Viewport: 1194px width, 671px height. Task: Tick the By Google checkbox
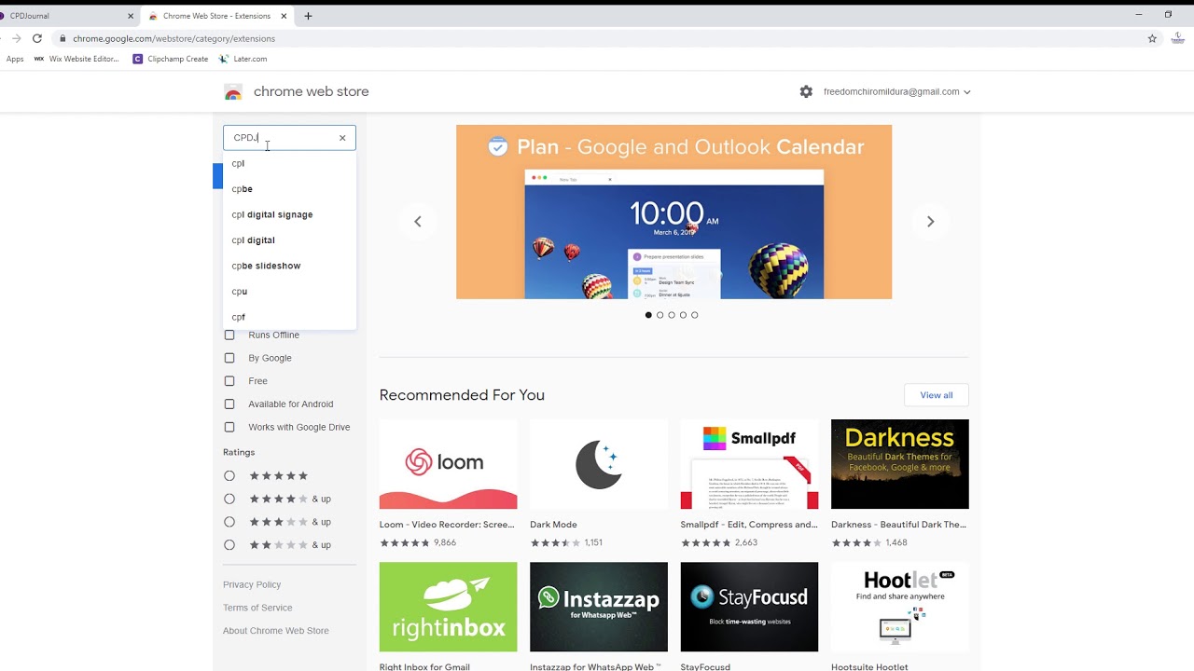(x=229, y=358)
